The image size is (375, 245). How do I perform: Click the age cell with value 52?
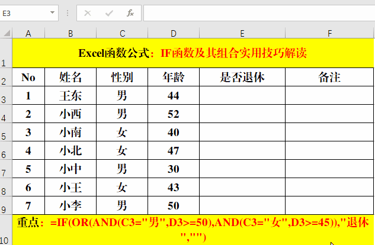coord(174,114)
